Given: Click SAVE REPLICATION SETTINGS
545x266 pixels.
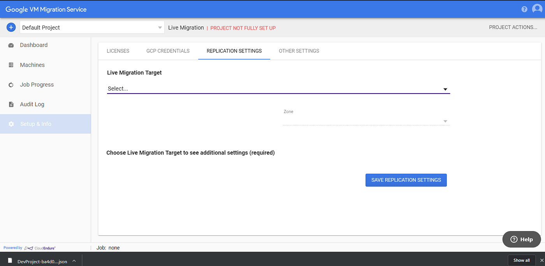Looking at the screenshot, I should click(x=406, y=180).
